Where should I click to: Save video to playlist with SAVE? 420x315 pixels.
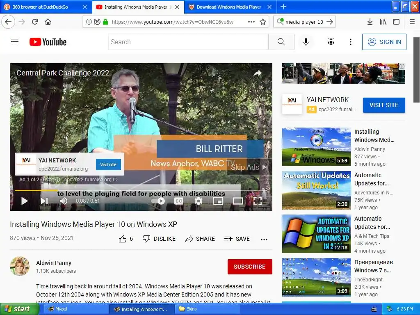tap(237, 239)
